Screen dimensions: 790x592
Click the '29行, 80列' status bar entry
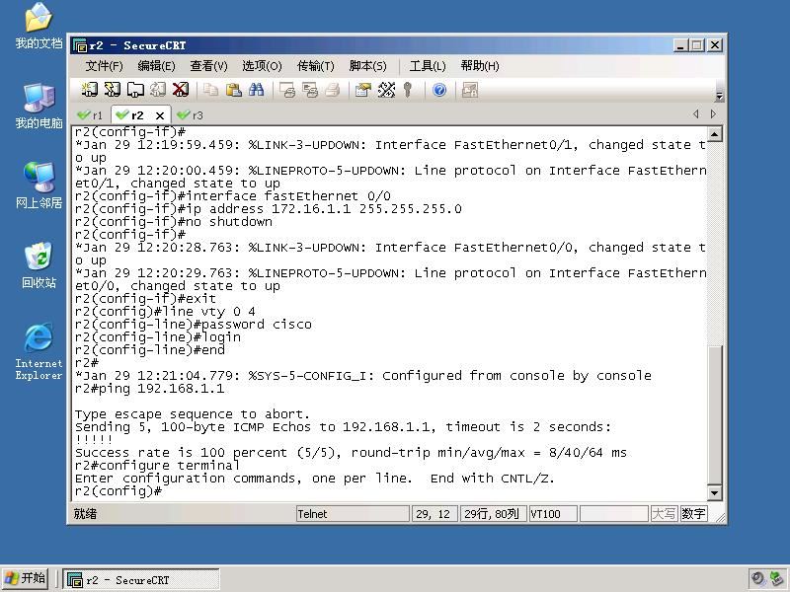(493, 514)
